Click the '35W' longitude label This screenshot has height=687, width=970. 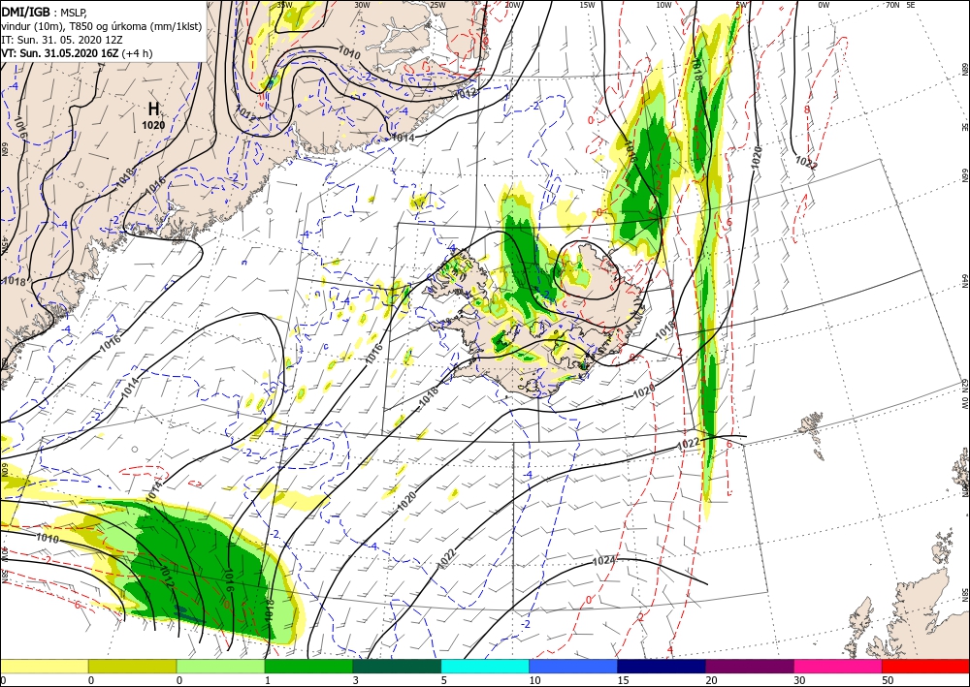point(284,5)
